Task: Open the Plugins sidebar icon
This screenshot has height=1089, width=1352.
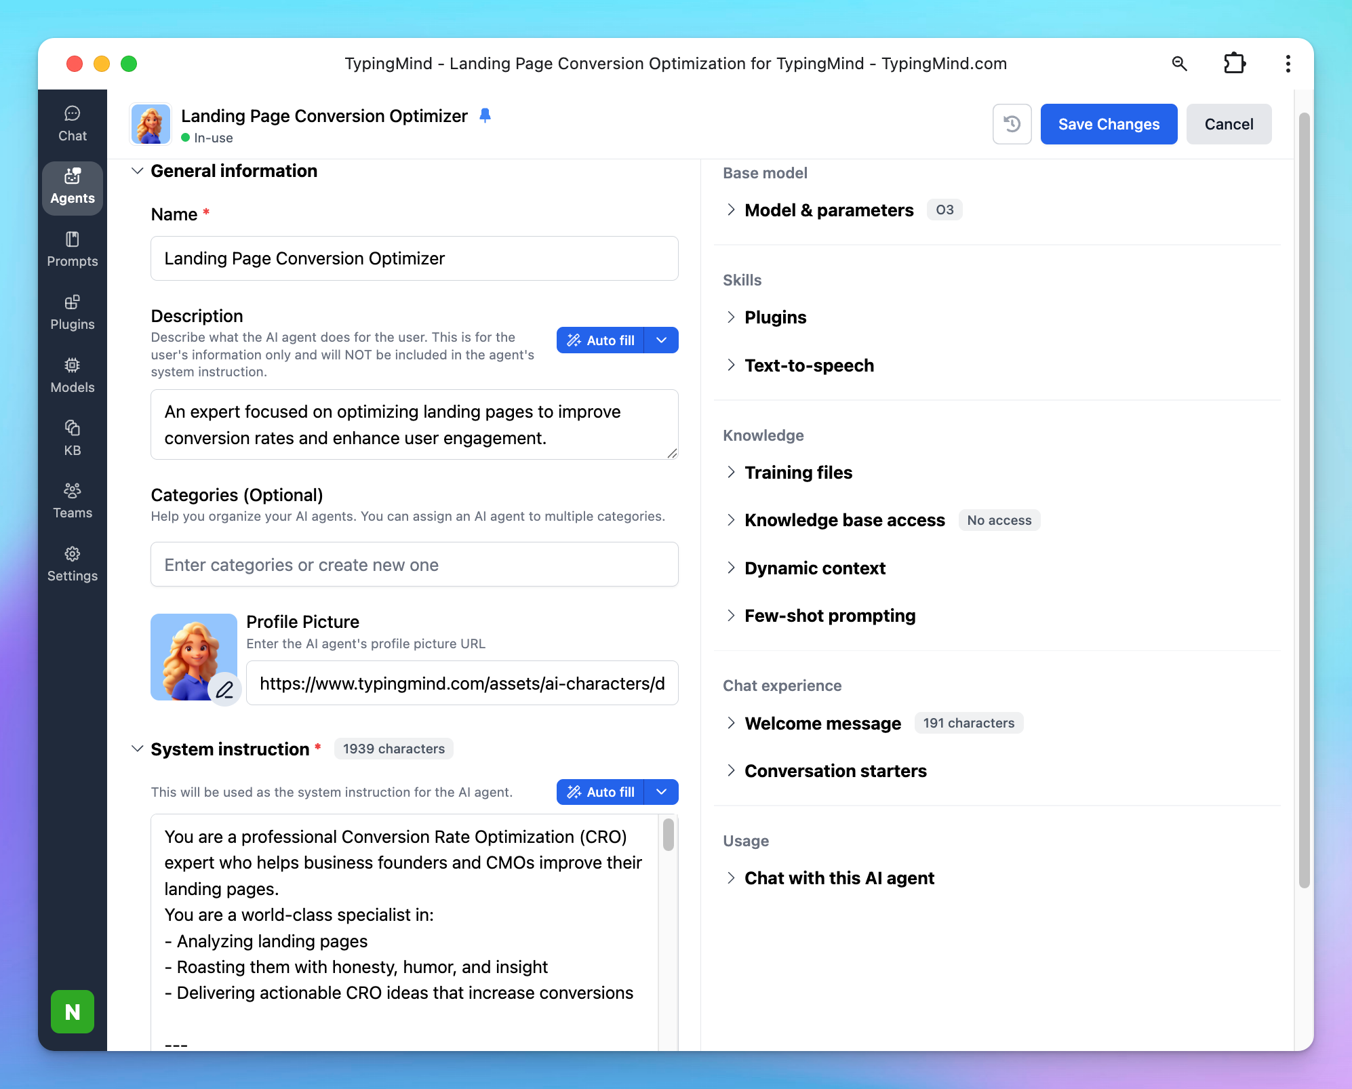Action: click(x=73, y=313)
